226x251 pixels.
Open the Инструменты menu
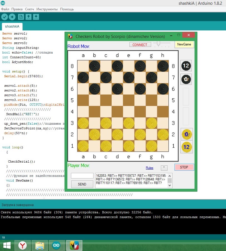(x=47, y=9)
